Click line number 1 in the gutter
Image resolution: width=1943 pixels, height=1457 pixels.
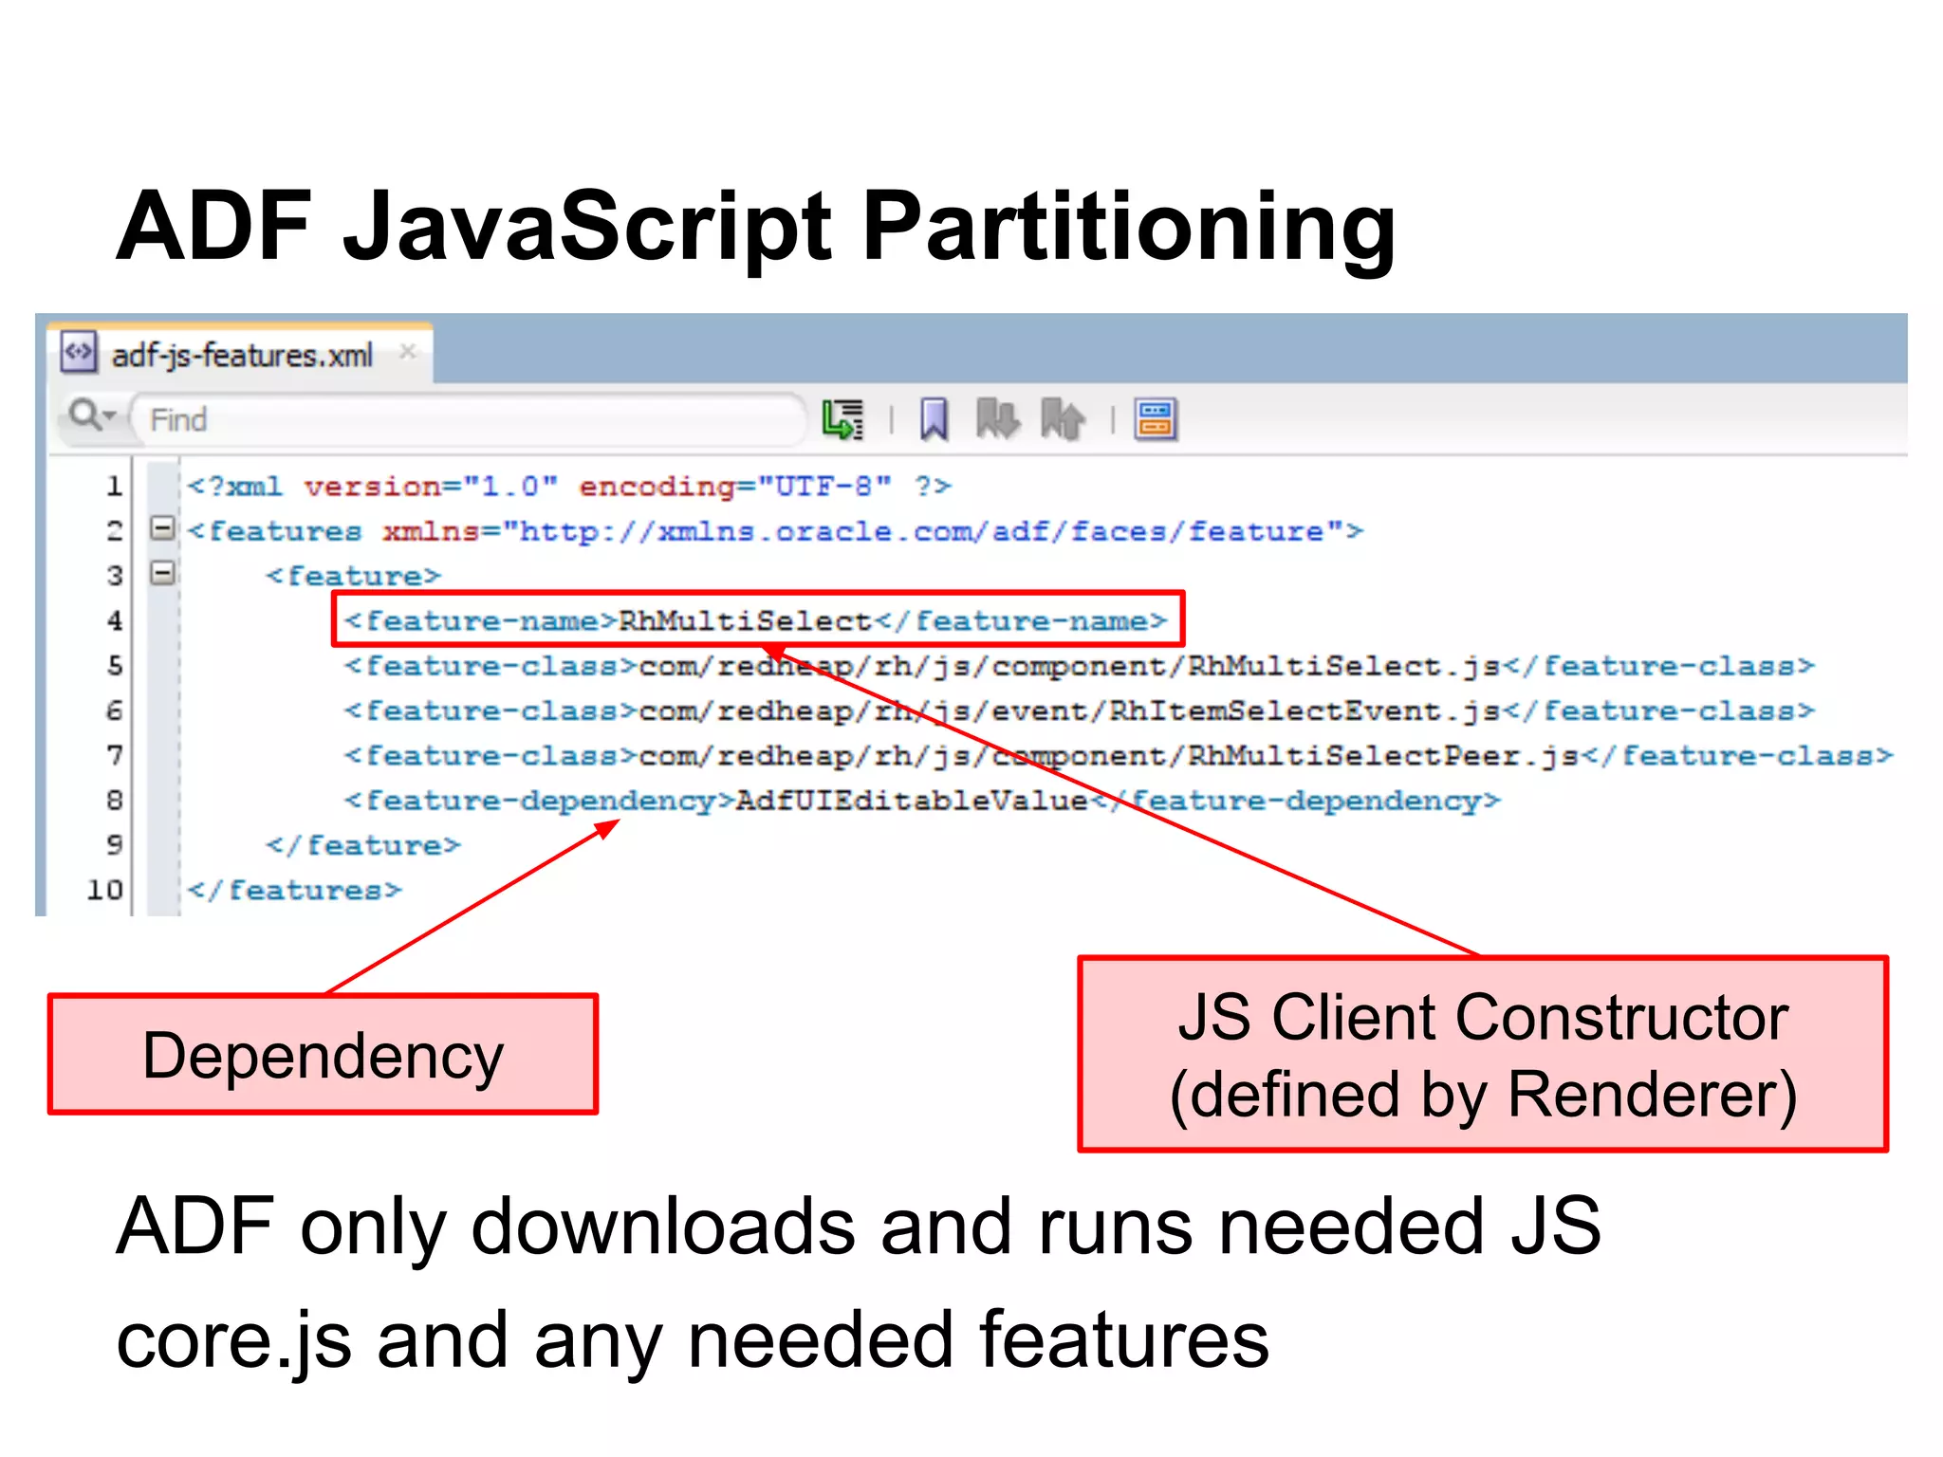[x=114, y=487]
